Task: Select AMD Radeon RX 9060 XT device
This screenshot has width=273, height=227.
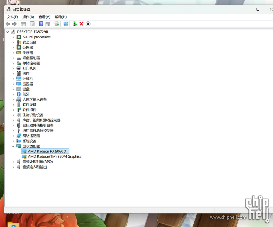Action: (x=48, y=151)
